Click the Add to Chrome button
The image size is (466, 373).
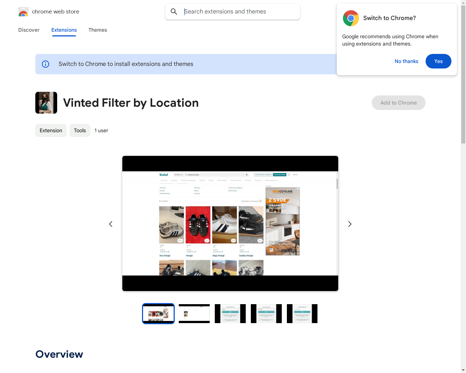pos(399,103)
